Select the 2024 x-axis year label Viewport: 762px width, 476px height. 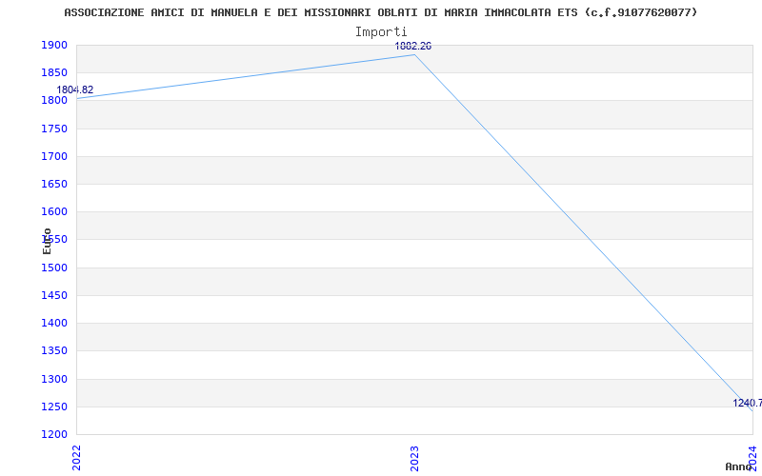(752, 458)
